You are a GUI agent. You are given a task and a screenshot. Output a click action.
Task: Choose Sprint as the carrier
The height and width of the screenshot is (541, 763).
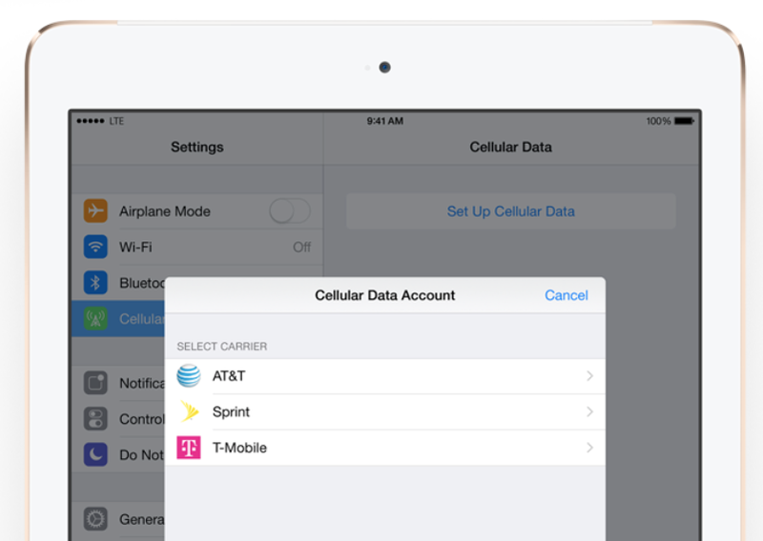pos(385,411)
